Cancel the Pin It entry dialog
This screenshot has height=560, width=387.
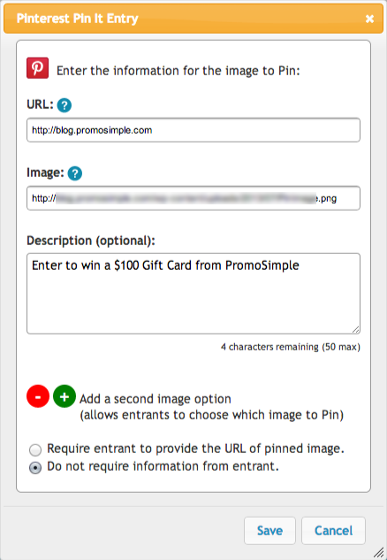pyautogui.click(x=333, y=531)
